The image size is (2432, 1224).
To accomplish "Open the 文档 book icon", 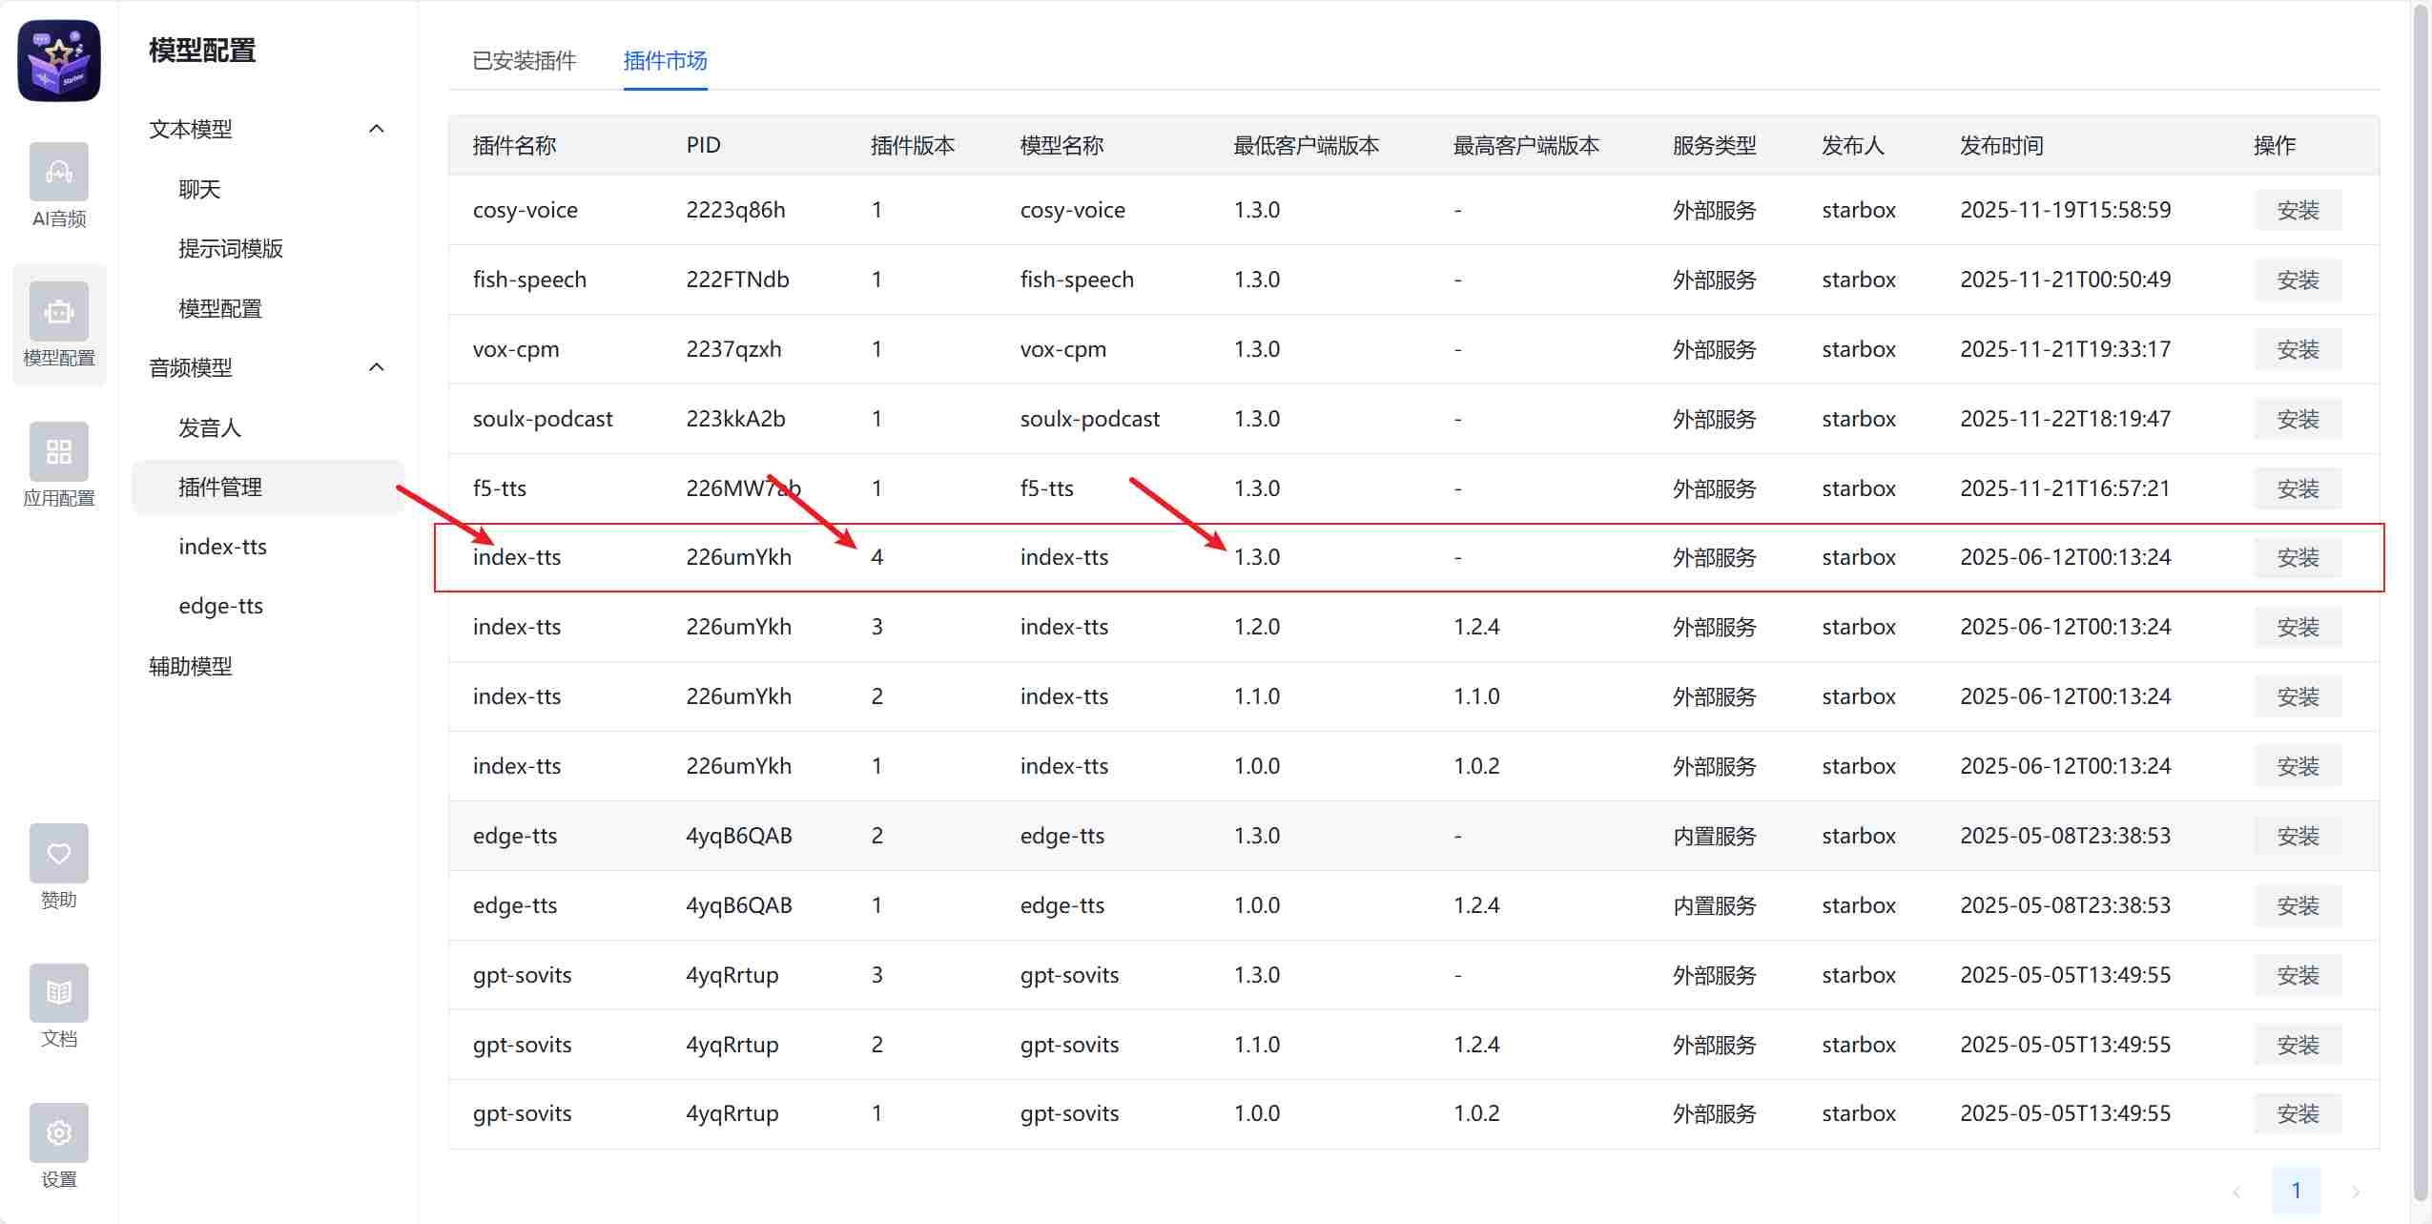I will pos(59,993).
